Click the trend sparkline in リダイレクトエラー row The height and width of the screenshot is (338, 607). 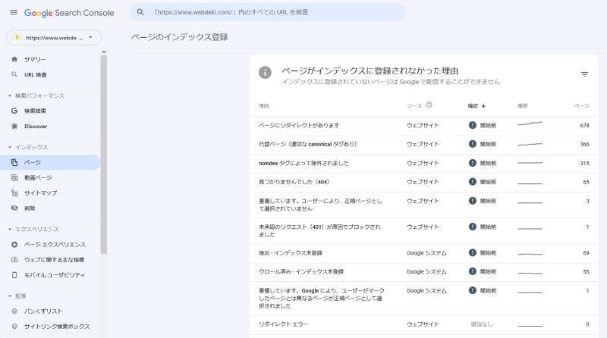pyautogui.click(x=530, y=325)
